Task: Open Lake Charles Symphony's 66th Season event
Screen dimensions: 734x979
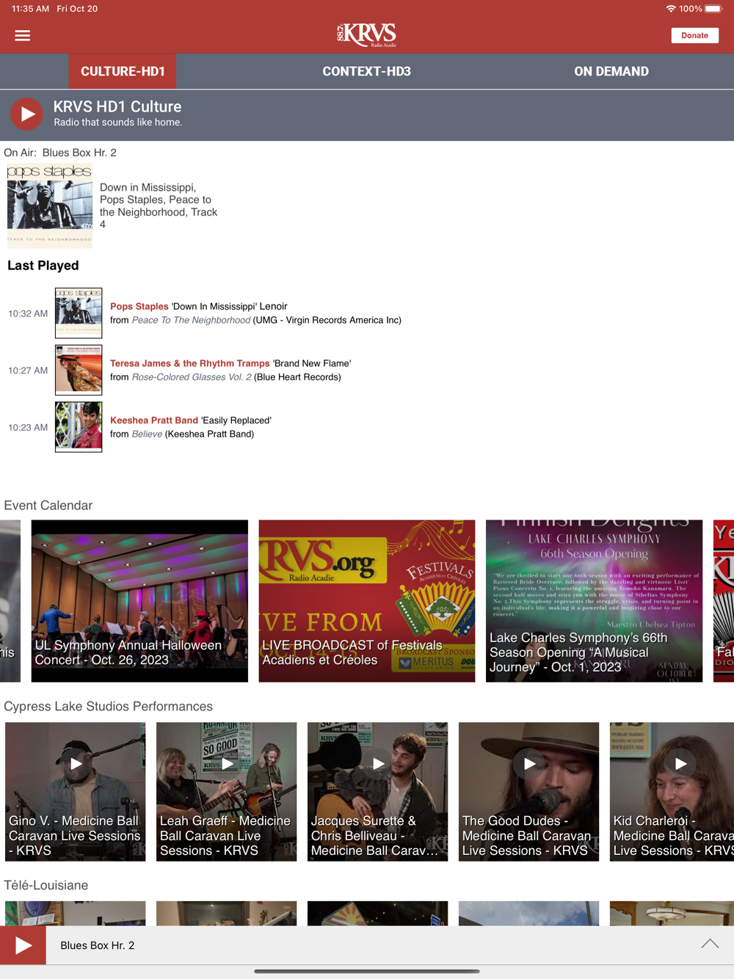Action: [x=594, y=601]
